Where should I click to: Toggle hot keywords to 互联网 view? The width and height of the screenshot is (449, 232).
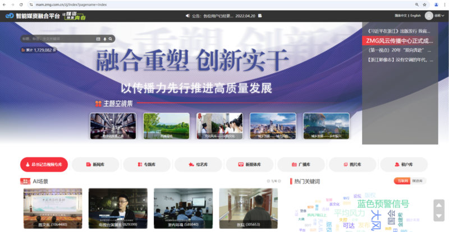pos(402,181)
